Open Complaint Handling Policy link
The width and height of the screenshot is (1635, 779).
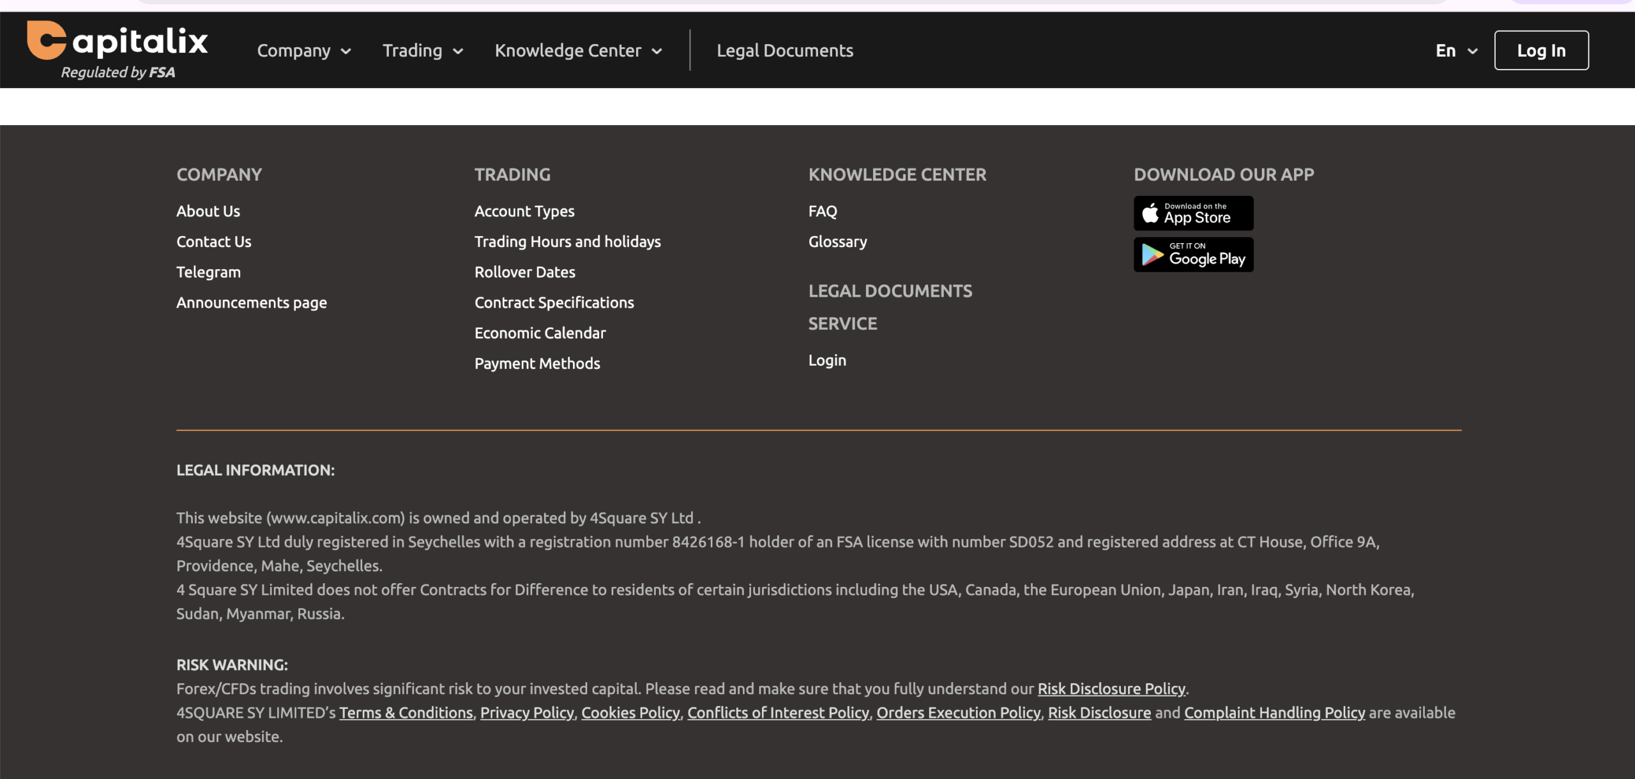(x=1275, y=713)
